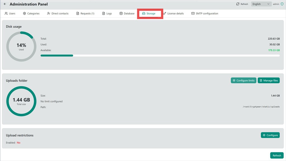Click gear icon in Configure limits button
The height and width of the screenshot is (161, 286).
pyautogui.click(x=234, y=80)
